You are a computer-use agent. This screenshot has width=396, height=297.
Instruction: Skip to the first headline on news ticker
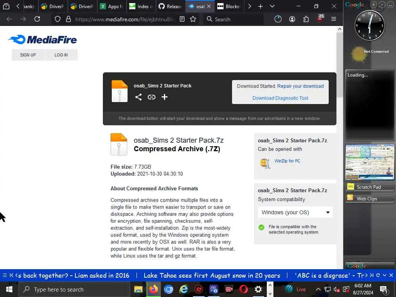pos(11,275)
